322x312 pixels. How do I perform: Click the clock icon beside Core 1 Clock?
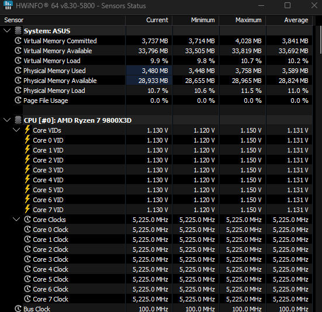(x=27, y=240)
